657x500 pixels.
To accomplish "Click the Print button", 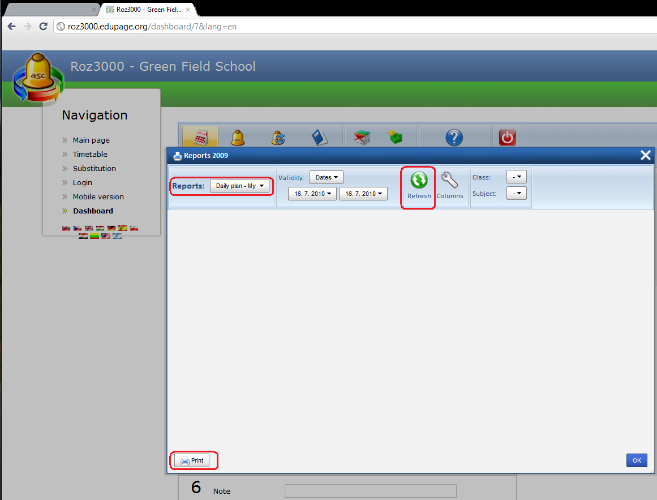I will [192, 461].
